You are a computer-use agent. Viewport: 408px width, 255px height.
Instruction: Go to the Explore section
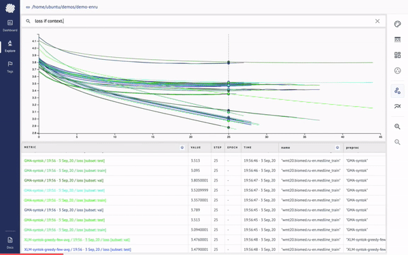click(x=10, y=46)
